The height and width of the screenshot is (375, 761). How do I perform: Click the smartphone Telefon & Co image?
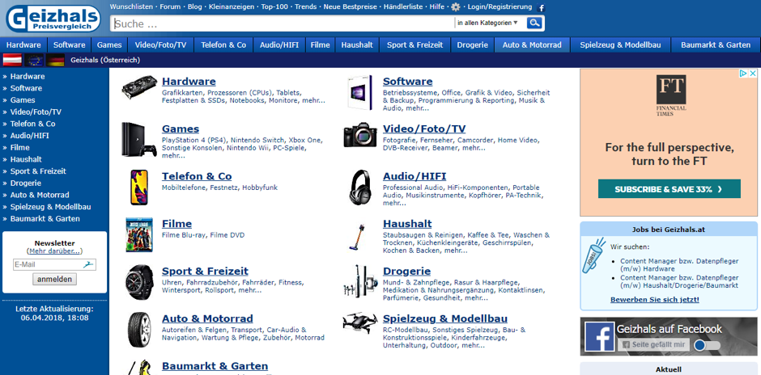click(x=139, y=187)
